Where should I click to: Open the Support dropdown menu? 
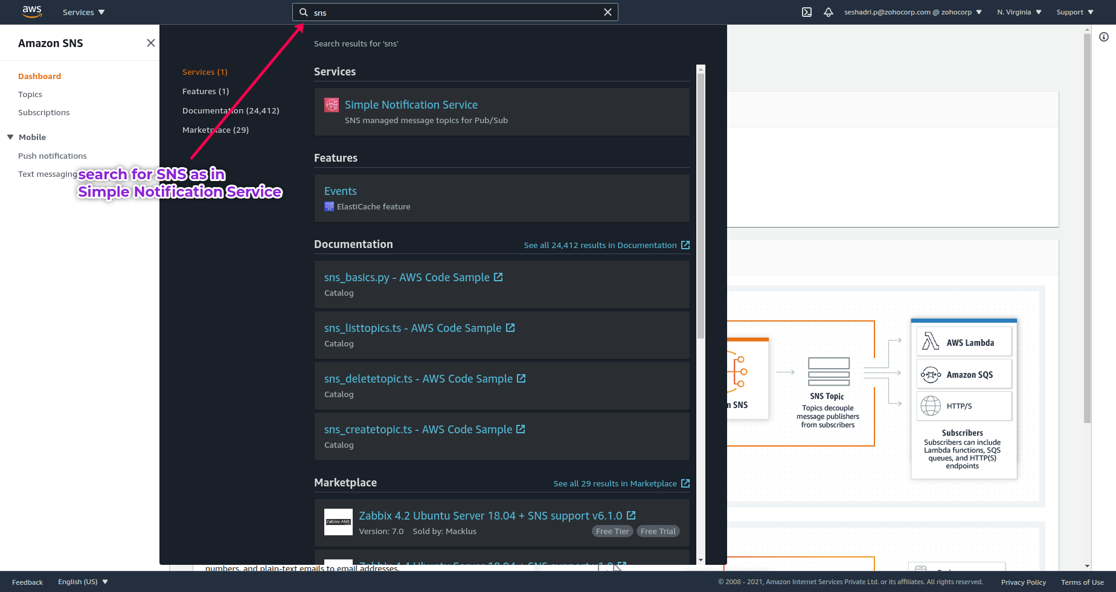click(x=1075, y=12)
